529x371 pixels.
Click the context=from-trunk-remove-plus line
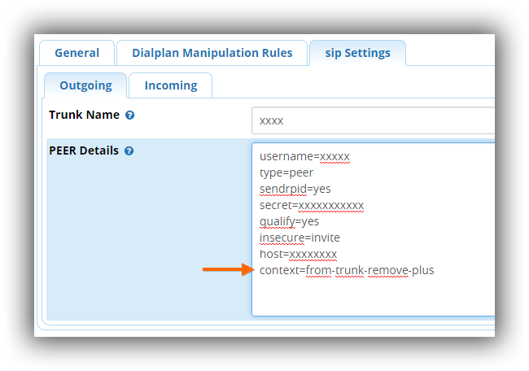pyautogui.click(x=347, y=270)
